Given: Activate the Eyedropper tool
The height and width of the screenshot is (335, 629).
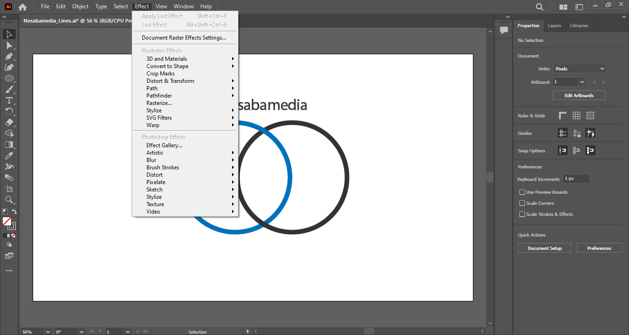Looking at the screenshot, I should click(x=9, y=156).
